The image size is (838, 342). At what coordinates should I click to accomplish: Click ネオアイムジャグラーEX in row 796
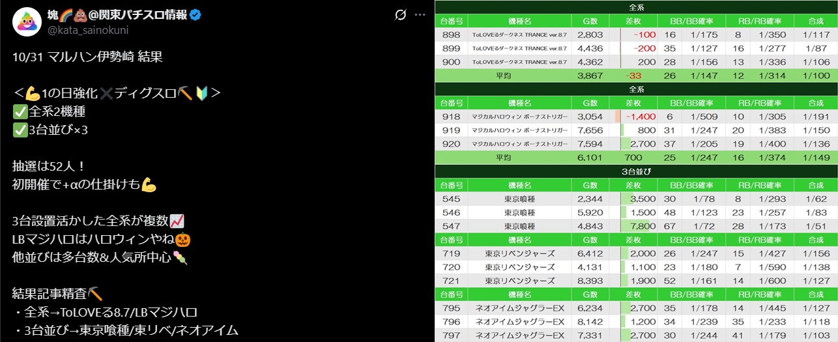pyautogui.click(x=519, y=322)
